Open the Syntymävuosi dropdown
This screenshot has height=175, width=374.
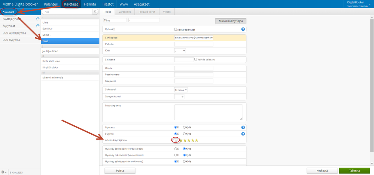pyautogui.click(x=179, y=97)
